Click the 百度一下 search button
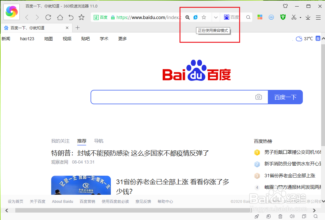The image size is (325, 220). coord(285,97)
